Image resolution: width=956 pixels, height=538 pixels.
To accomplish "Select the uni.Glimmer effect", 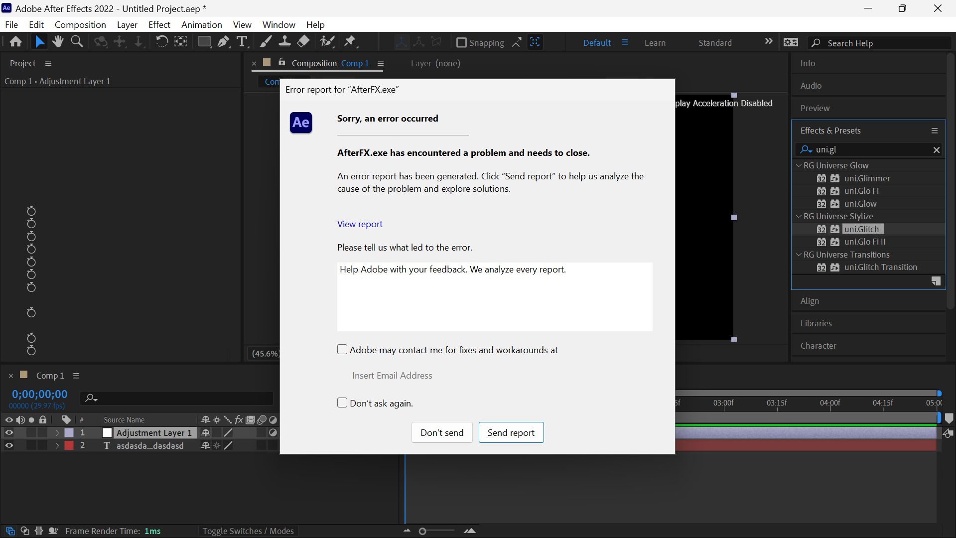I will pyautogui.click(x=867, y=178).
